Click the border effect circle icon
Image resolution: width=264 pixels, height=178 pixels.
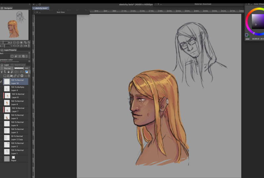[x=12, y=56]
